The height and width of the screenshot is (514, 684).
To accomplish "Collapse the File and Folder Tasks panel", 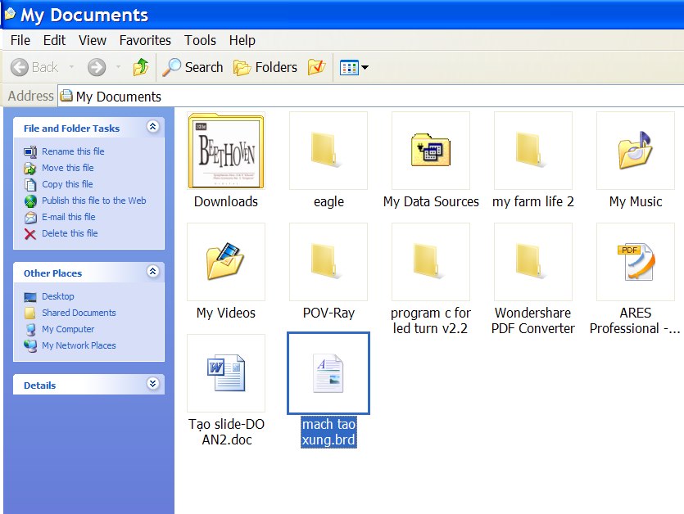I will click(x=152, y=127).
